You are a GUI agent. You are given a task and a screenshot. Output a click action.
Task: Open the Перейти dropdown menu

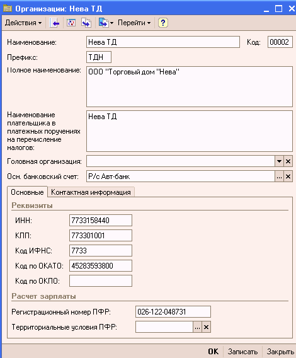coord(134,23)
